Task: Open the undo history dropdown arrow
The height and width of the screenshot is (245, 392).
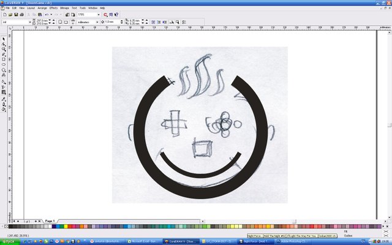Action: pos(51,15)
